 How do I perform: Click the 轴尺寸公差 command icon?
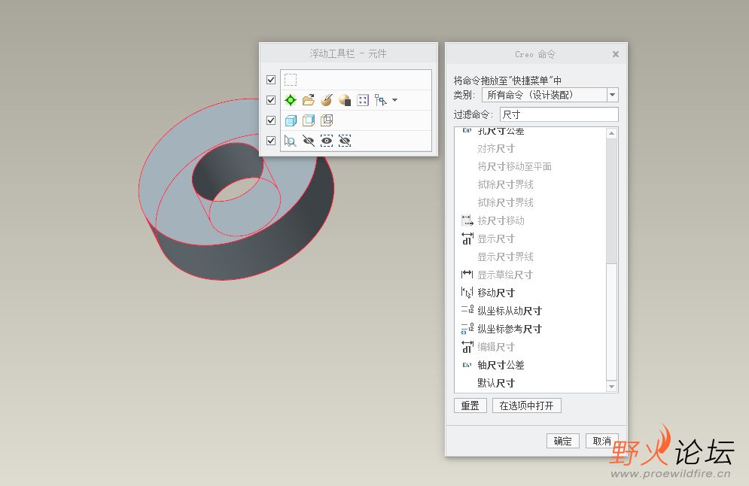pos(467,365)
